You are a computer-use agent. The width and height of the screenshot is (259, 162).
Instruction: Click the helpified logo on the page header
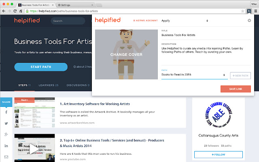point(27,21)
